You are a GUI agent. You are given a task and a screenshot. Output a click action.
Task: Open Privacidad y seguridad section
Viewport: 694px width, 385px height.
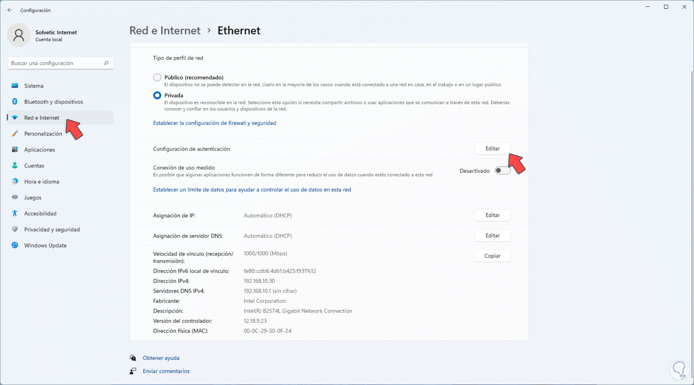pos(52,229)
